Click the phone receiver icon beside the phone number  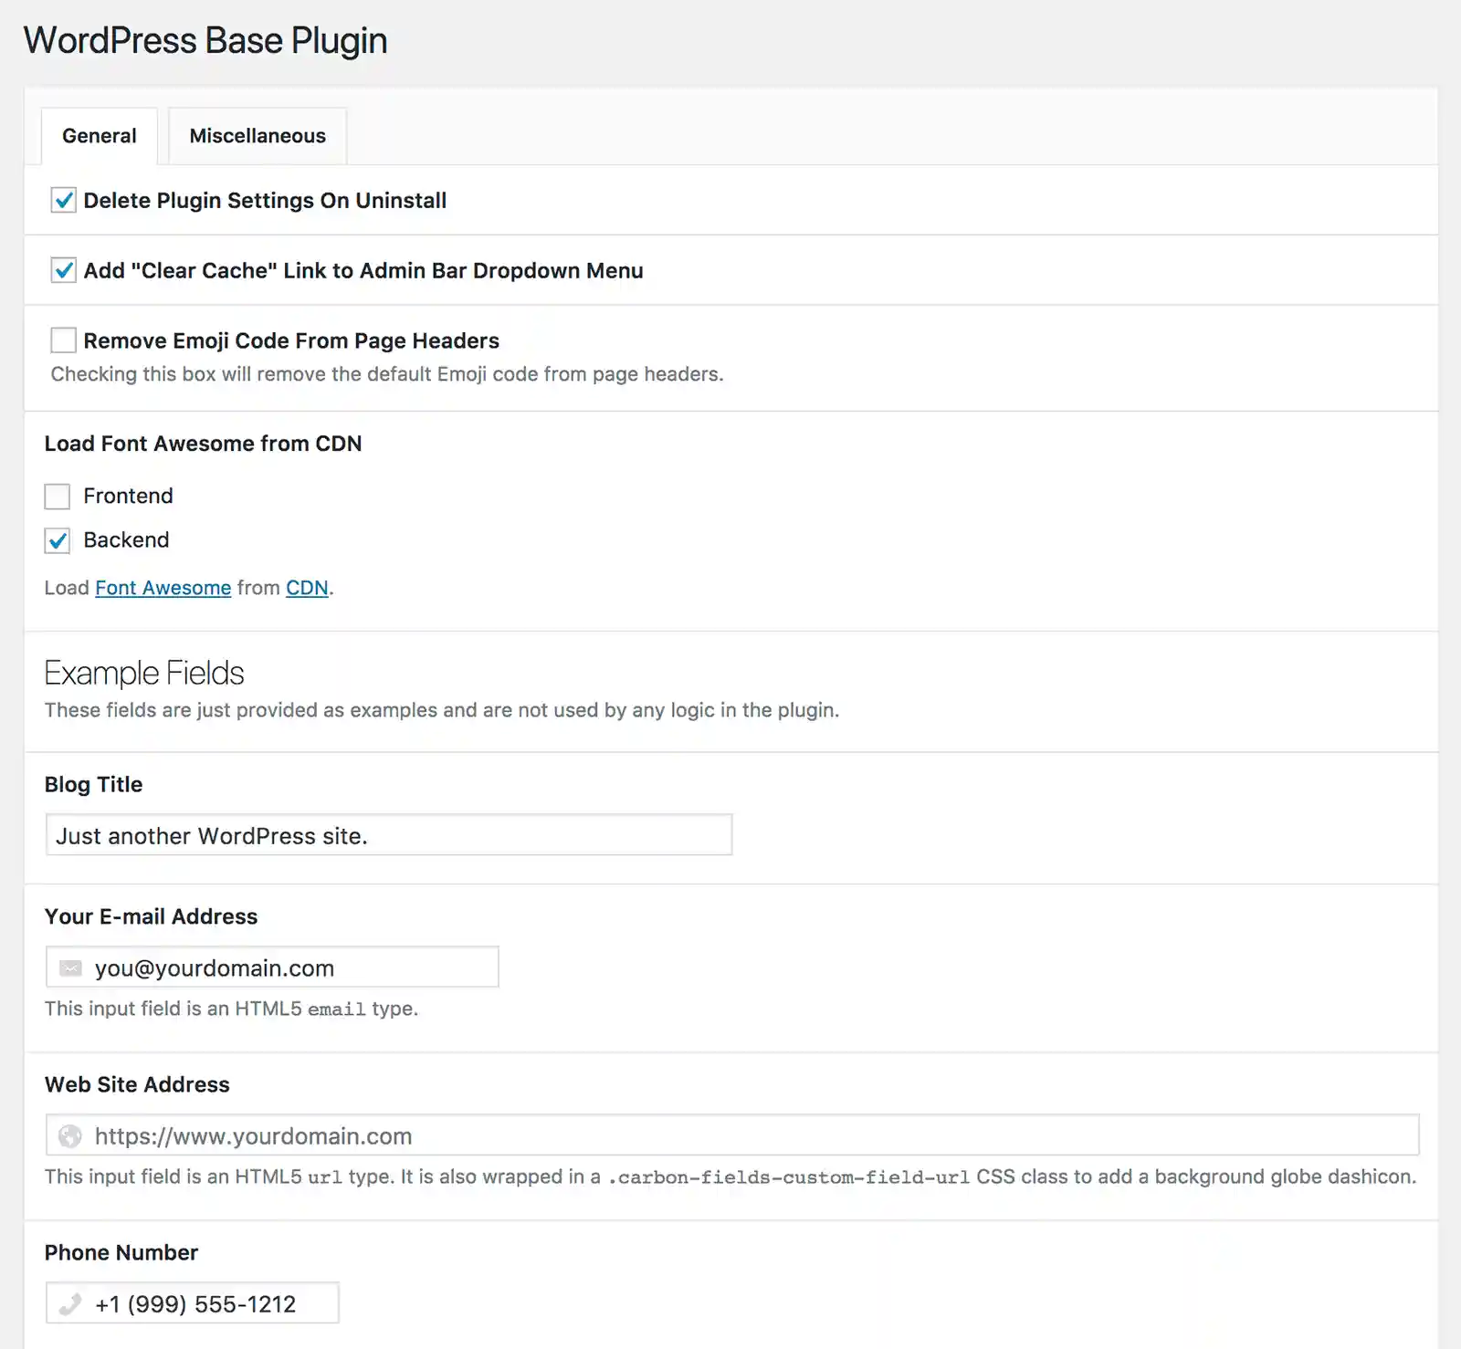(71, 1303)
